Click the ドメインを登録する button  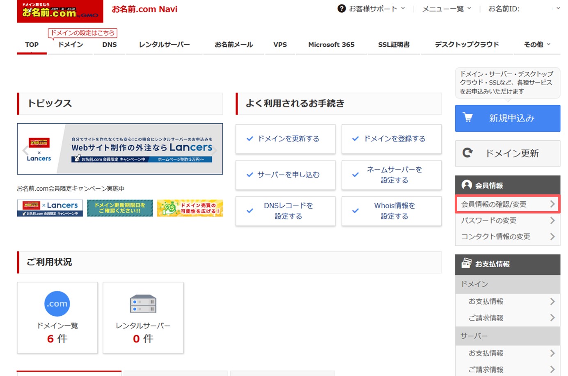click(x=392, y=139)
